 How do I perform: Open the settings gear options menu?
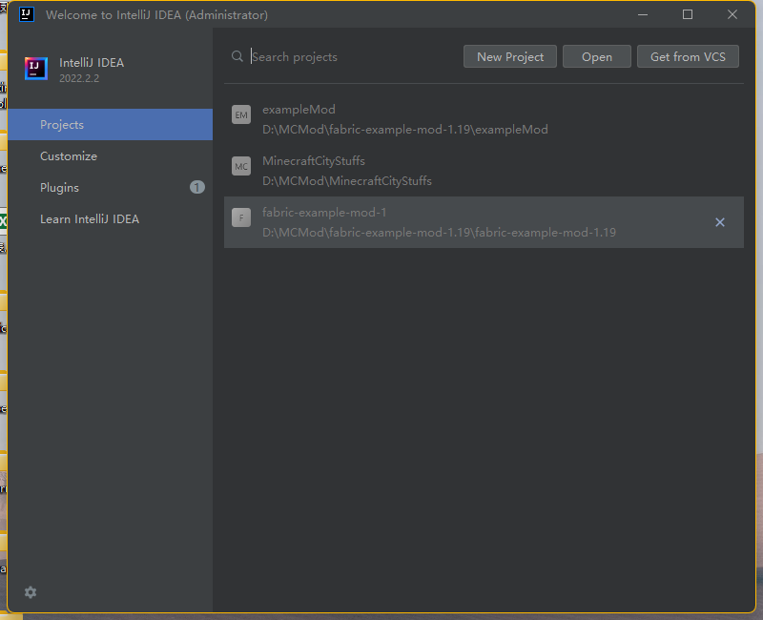[x=31, y=592]
